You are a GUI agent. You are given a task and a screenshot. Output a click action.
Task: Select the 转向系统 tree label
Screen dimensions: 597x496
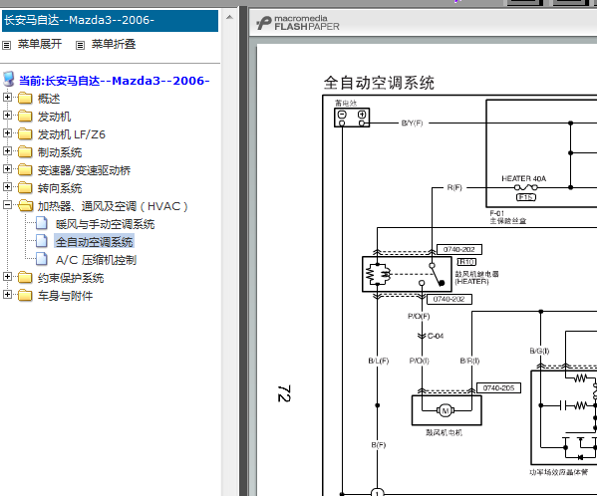coord(60,188)
